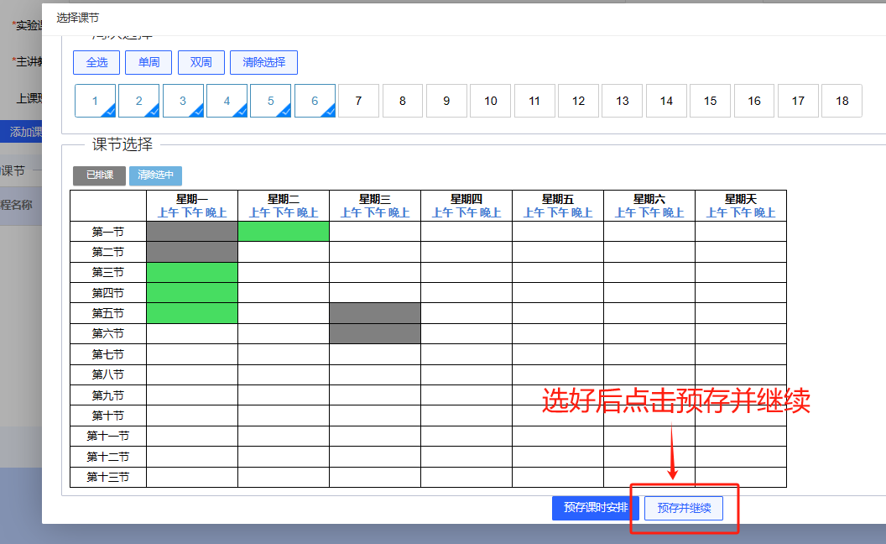The image size is (886, 544).
Task: Deselect green 星期一 第三节 cell
Action: coord(192,272)
